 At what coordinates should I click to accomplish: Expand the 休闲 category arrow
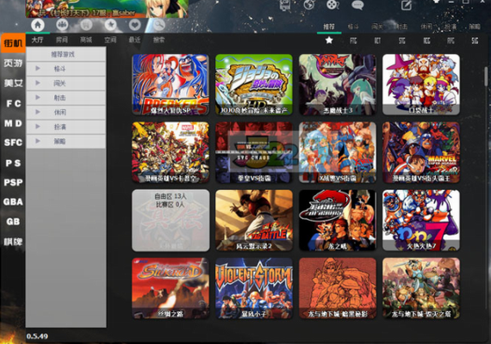point(38,112)
